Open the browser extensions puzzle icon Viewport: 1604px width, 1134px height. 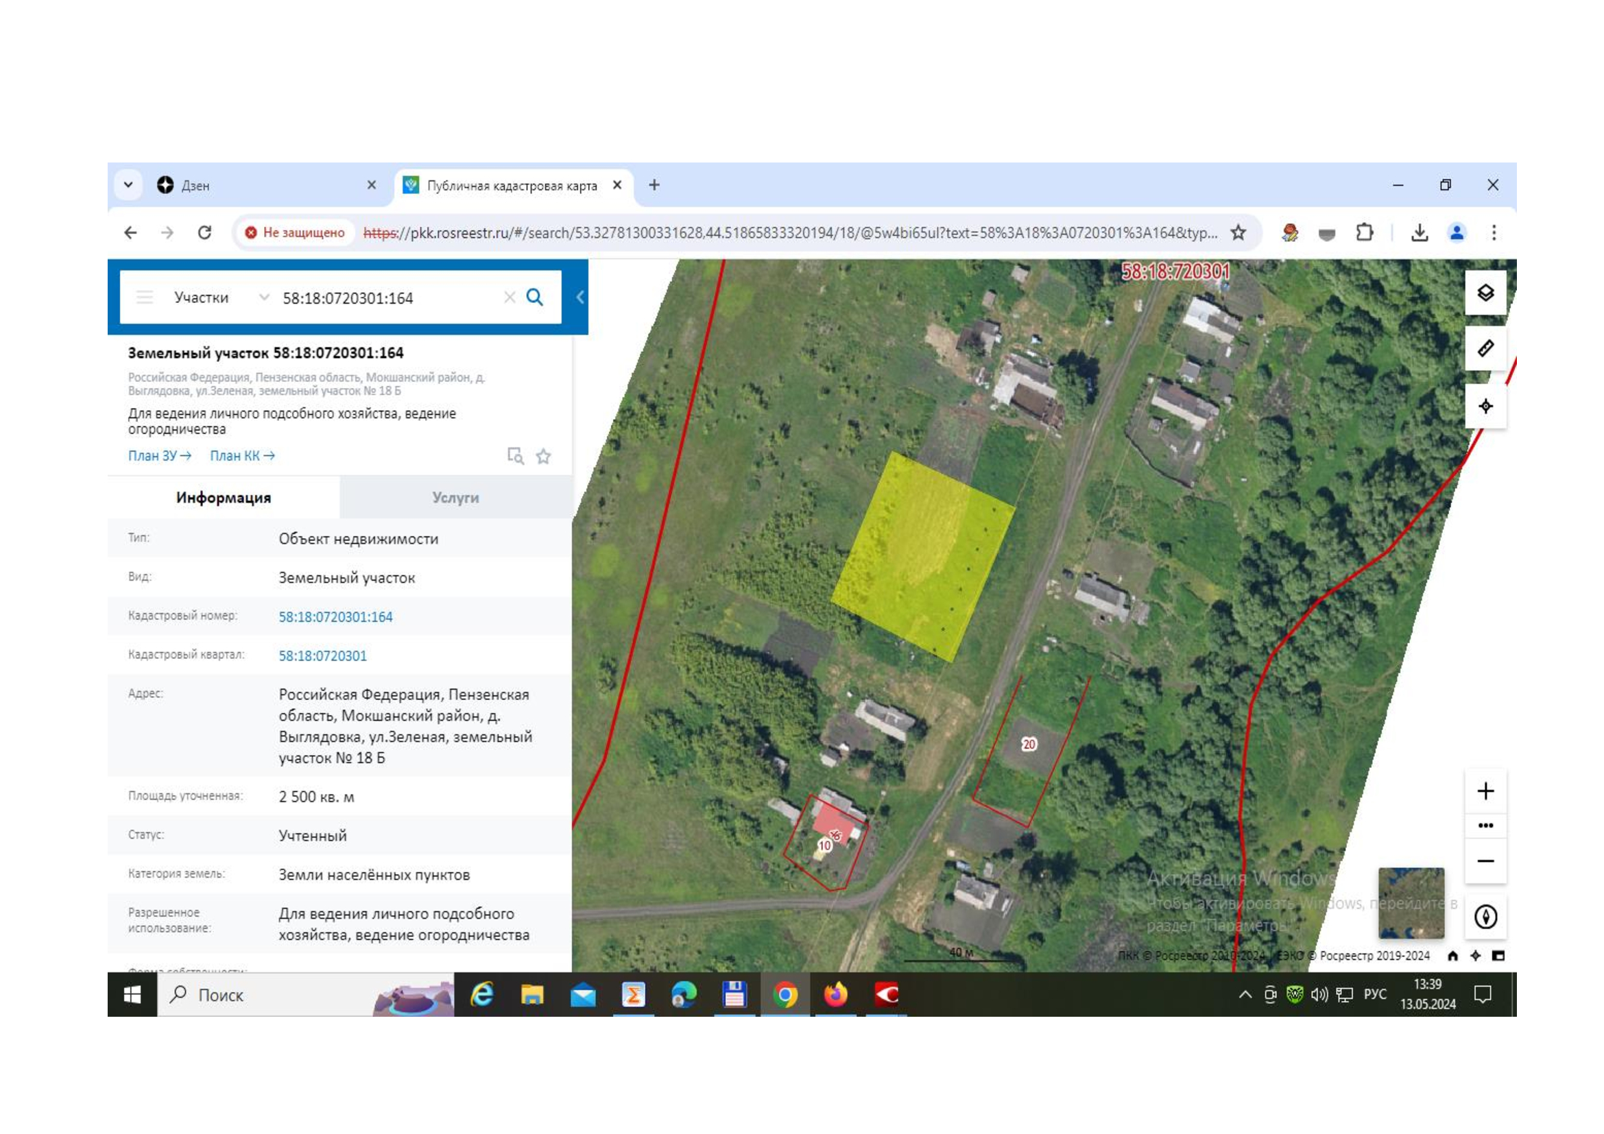1364,232
